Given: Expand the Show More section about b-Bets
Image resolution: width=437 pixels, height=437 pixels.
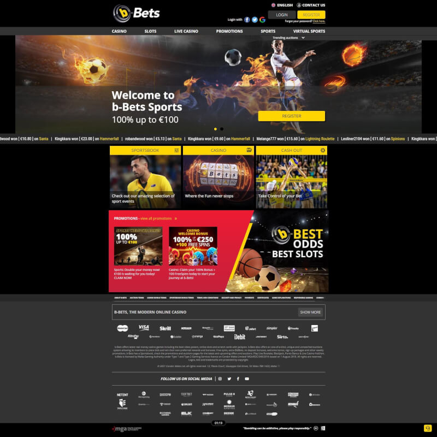Looking at the screenshot, I should coord(310,312).
